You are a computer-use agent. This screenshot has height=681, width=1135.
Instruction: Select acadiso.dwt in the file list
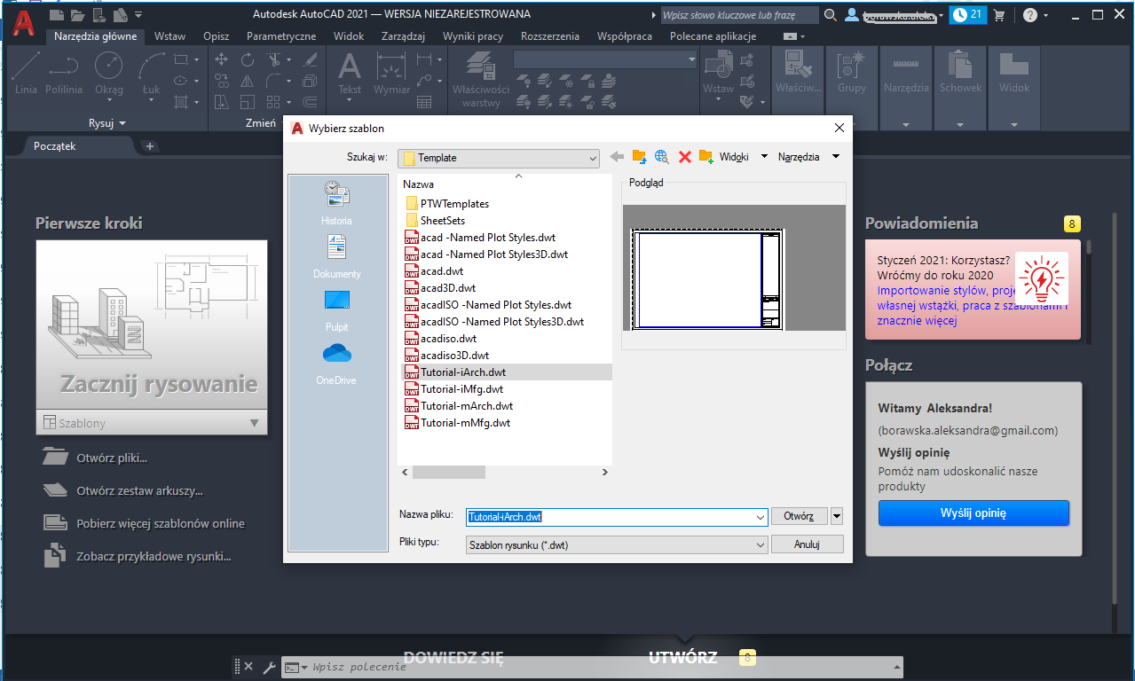click(448, 339)
